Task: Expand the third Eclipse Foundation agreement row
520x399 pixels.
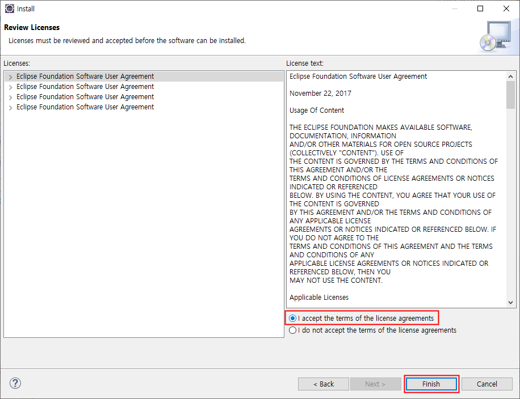Action: click(x=11, y=97)
